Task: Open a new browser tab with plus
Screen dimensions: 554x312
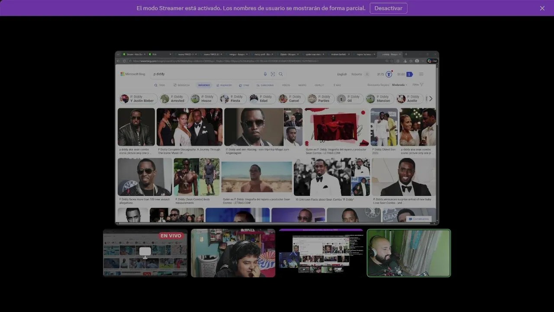Action: click(406, 54)
